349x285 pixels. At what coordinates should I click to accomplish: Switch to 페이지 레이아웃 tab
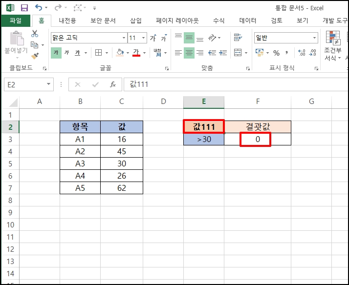177,20
